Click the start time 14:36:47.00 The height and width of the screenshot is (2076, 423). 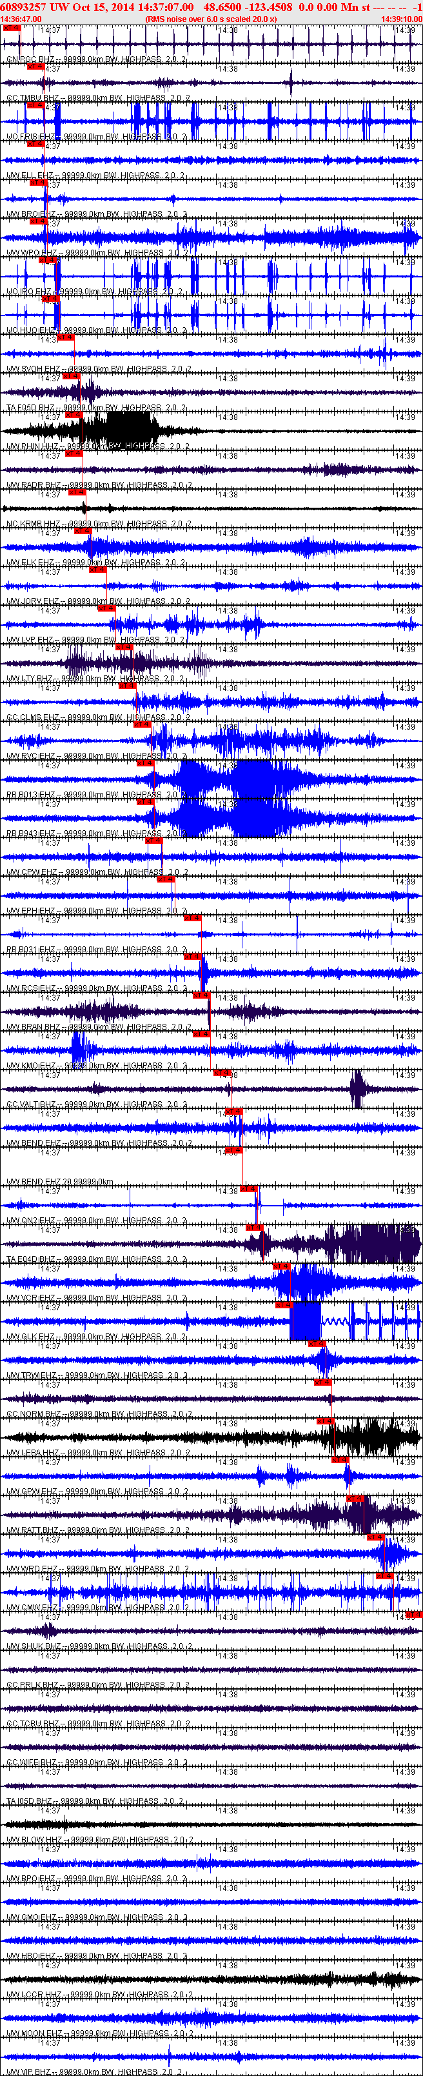pyautogui.click(x=21, y=19)
